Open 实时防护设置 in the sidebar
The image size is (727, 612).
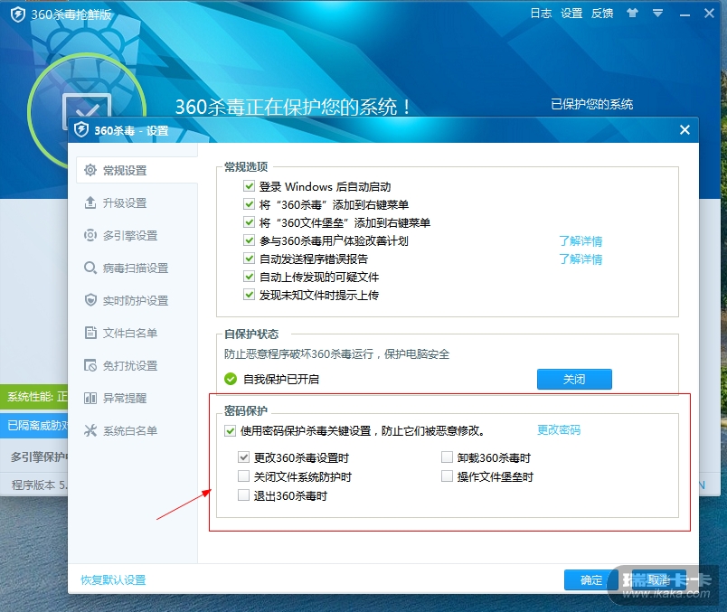tap(137, 300)
